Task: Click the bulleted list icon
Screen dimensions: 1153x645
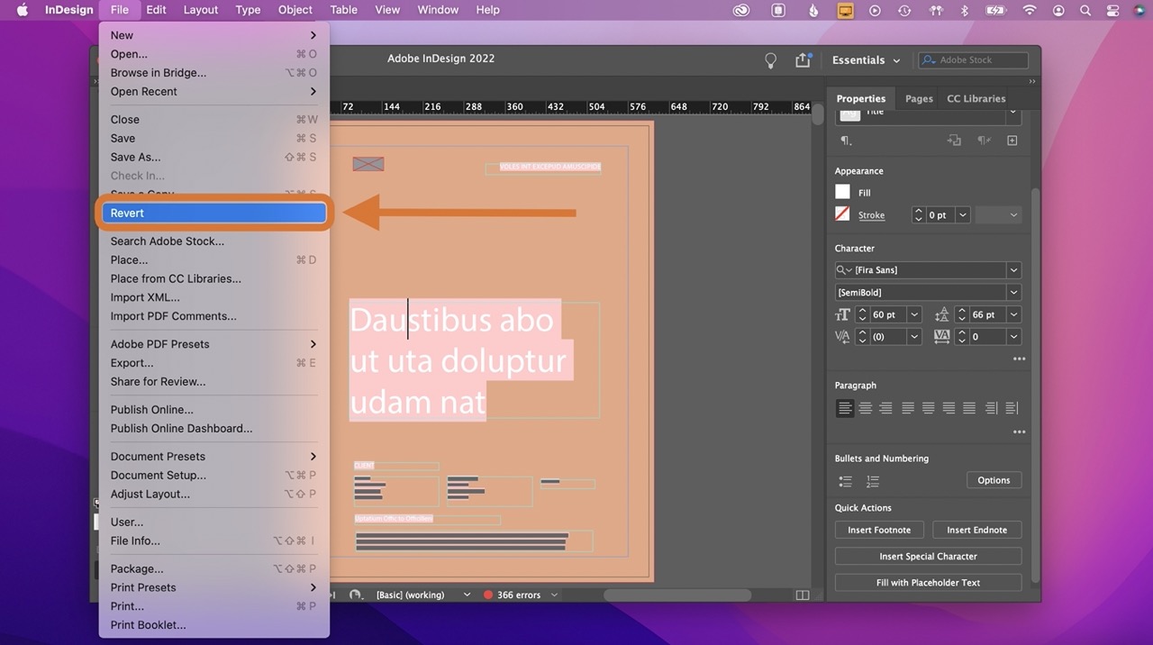Action: click(845, 481)
